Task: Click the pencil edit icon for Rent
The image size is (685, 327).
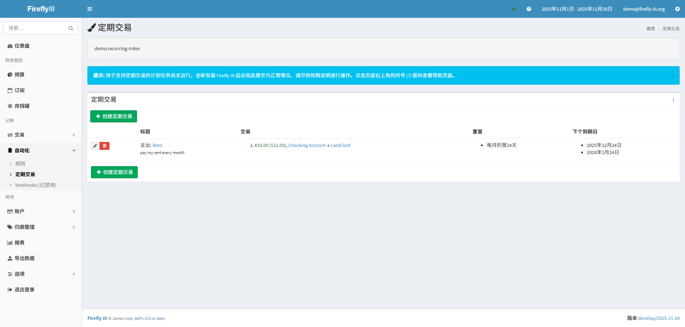Action: click(x=95, y=146)
